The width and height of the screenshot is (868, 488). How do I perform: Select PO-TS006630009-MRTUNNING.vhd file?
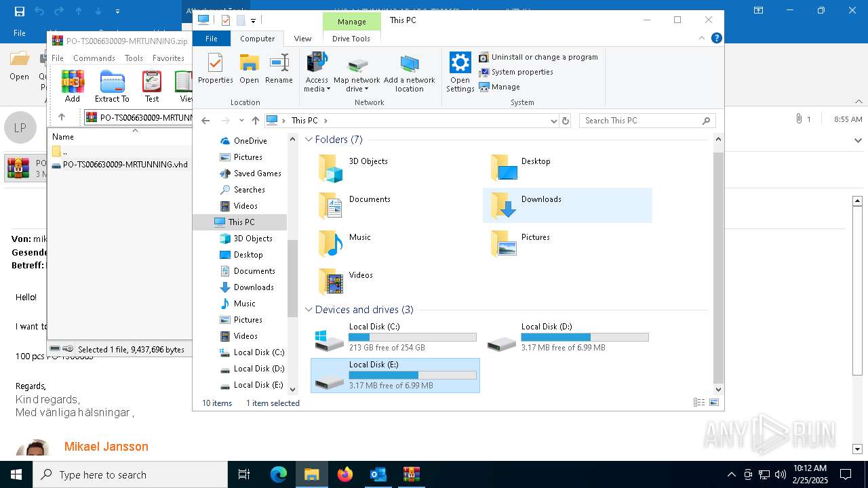click(120, 165)
